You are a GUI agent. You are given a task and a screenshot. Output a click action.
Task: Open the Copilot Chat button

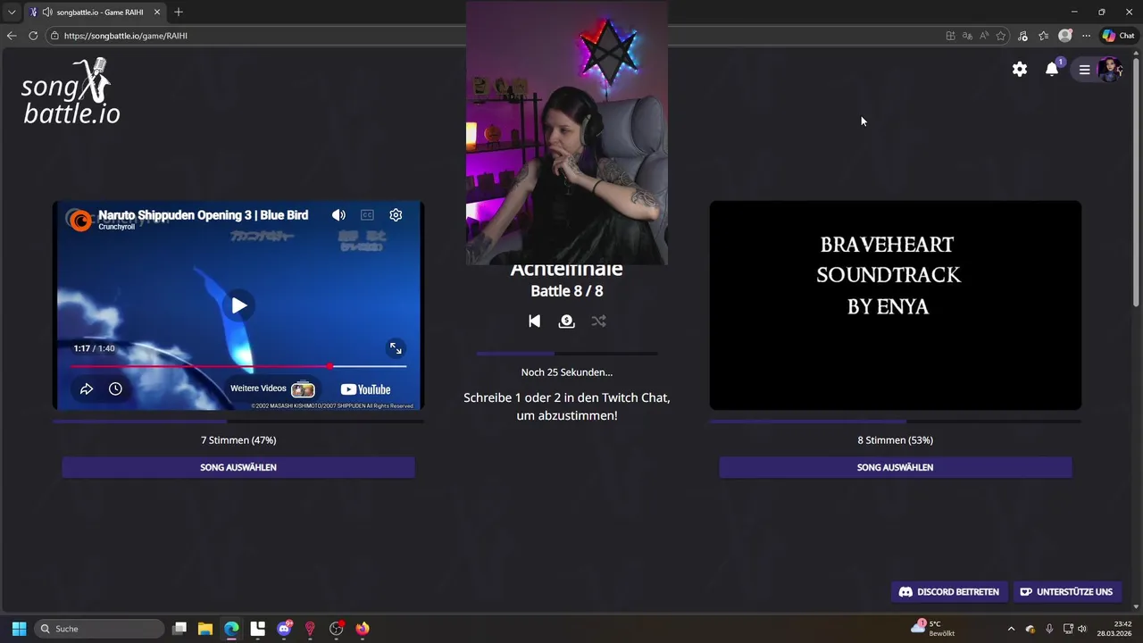point(1118,36)
